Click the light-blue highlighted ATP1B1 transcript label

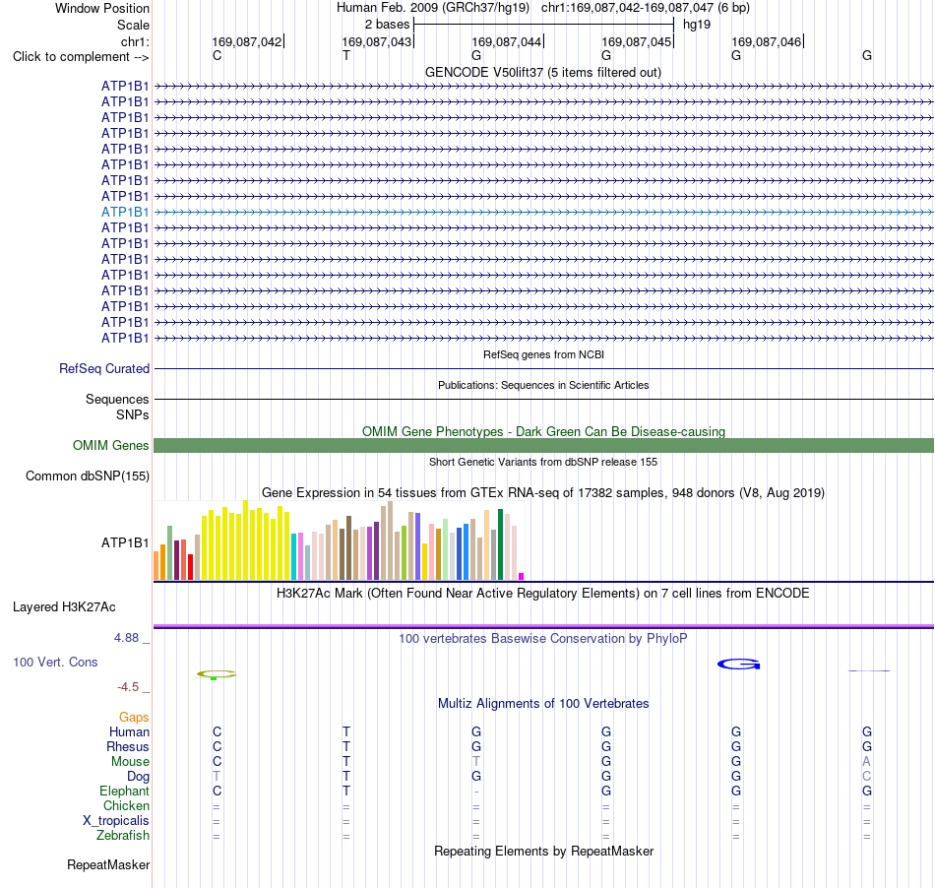click(125, 212)
